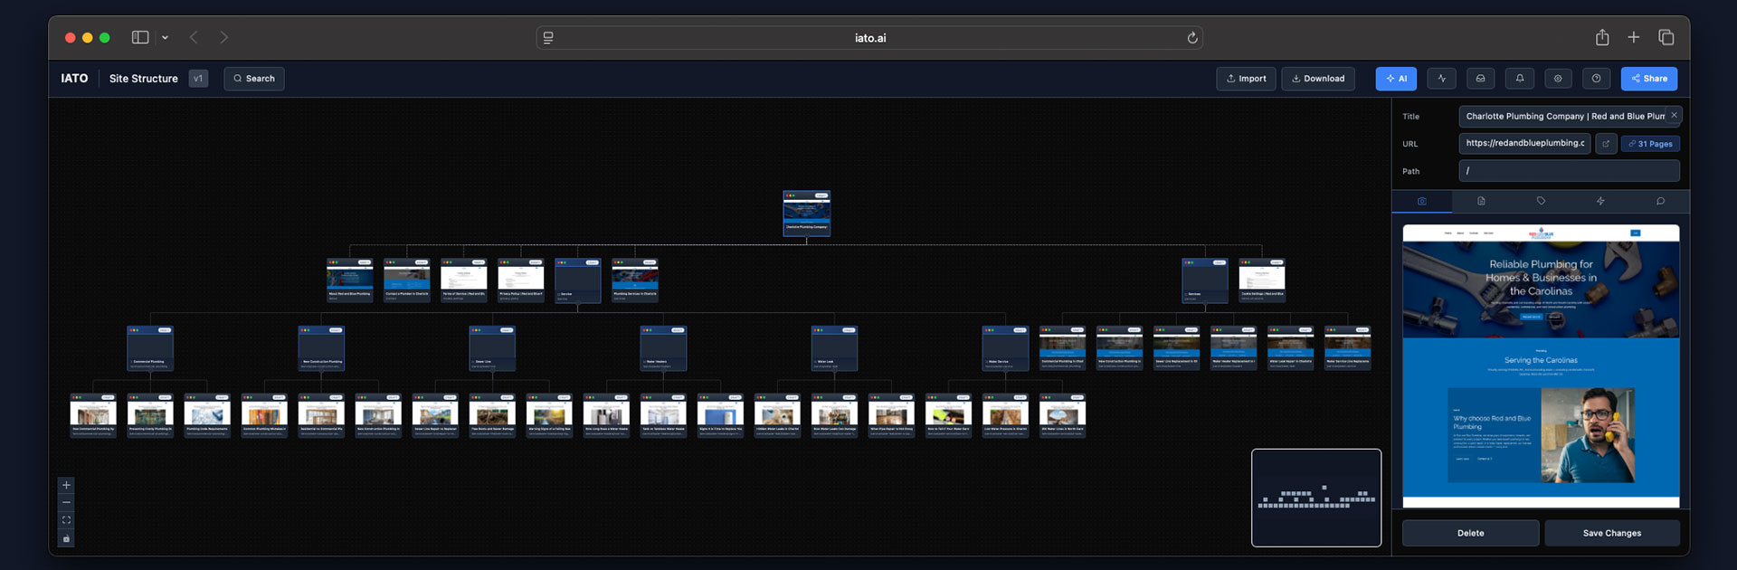Switch to the lightning actions tab
The image size is (1737, 570).
1600,201
